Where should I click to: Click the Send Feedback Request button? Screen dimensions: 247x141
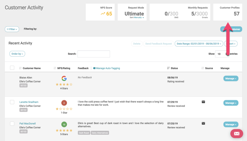[158, 44]
